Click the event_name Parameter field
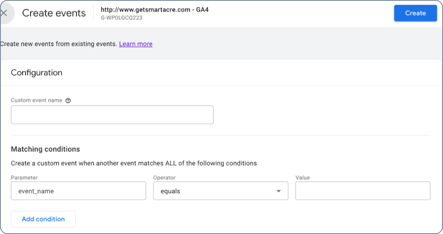443x234 pixels. [78, 191]
